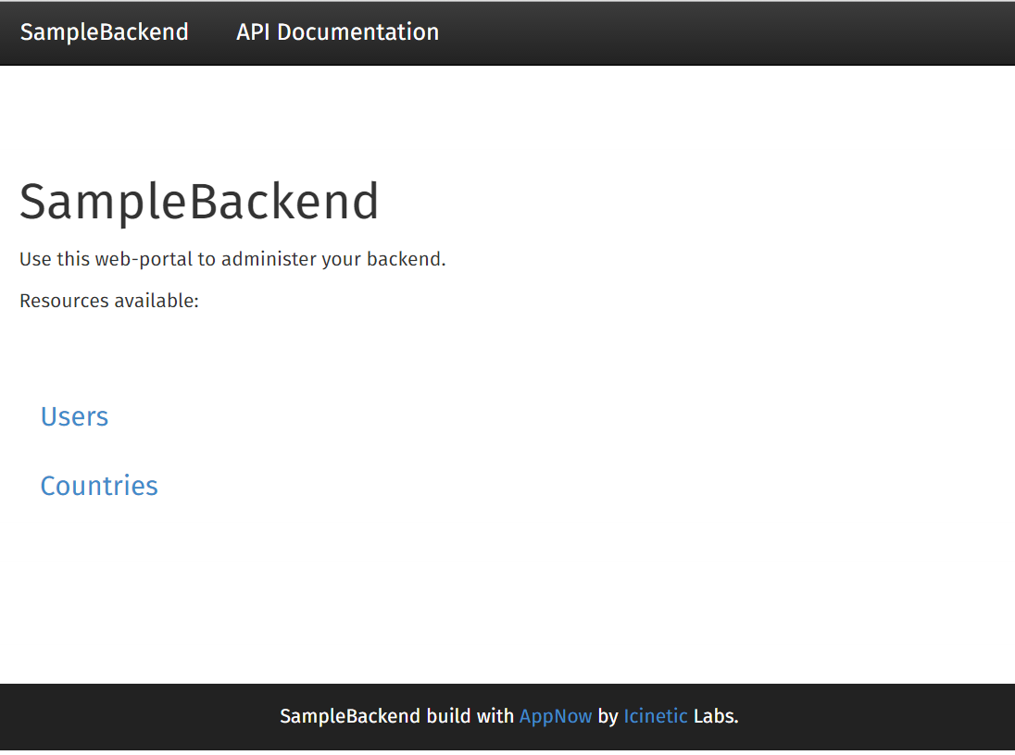
Task: Click the word "by" in footer
Action: pos(608,716)
